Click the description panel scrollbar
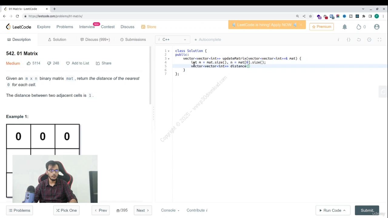Image resolution: width=388 pixels, height=218 pixels. tap(150, 76)
